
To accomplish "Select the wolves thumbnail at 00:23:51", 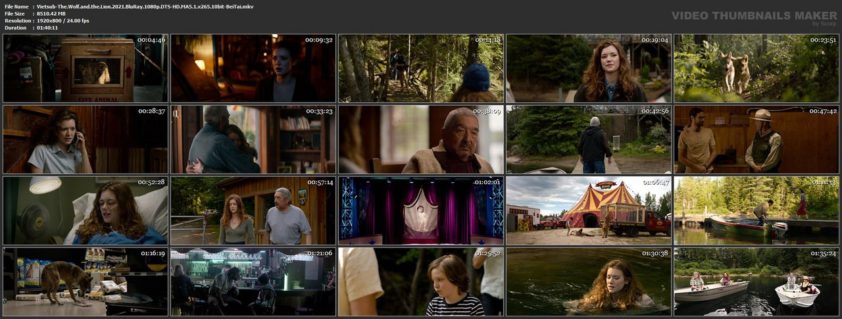I will (756, 68).
